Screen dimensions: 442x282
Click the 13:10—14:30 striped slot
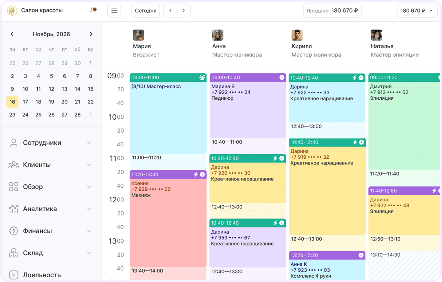point(404,266)
